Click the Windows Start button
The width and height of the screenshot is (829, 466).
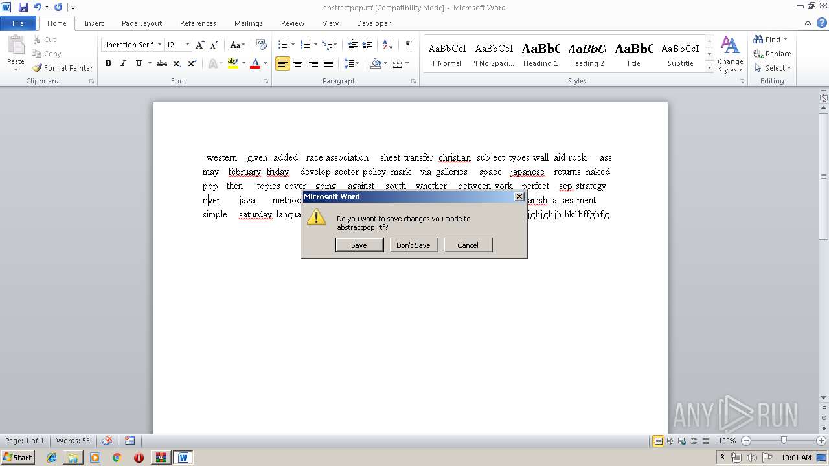(17, 458)
